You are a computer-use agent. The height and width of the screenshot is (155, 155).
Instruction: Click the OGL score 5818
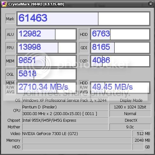[46, 74]
